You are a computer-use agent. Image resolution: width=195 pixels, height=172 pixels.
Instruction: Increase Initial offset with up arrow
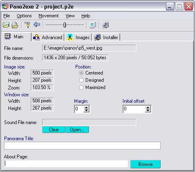point(148,107)
